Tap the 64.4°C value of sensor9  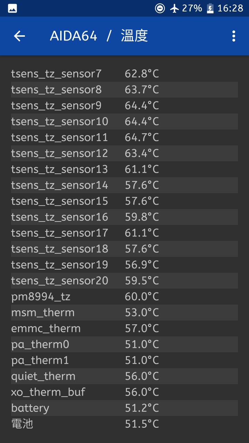[142, 106]
